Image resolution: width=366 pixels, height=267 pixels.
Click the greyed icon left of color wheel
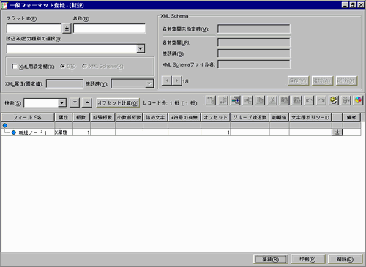[x=346, y=100]
